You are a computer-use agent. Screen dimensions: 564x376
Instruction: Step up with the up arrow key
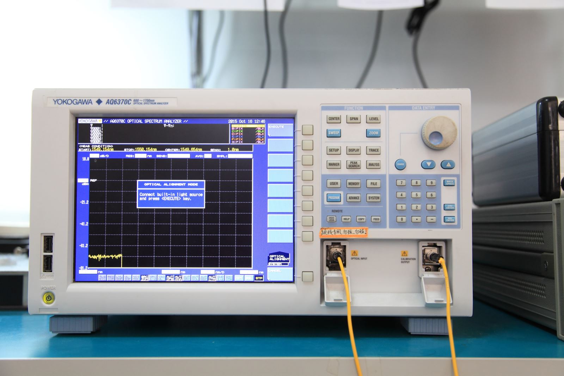coord(448,165)
